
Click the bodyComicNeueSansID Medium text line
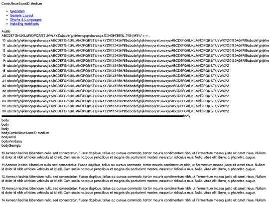[25, 133]
